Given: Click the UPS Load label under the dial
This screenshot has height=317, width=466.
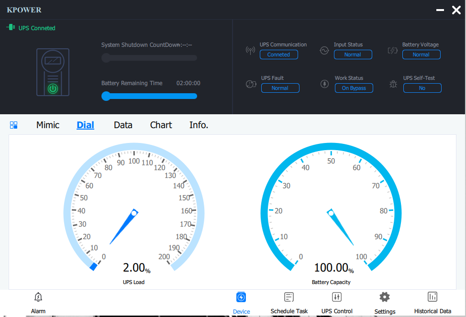Looking at the screenshot, I should [x=134, y=282].
